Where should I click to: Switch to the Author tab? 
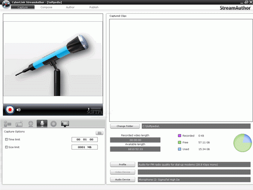[70, 7]
